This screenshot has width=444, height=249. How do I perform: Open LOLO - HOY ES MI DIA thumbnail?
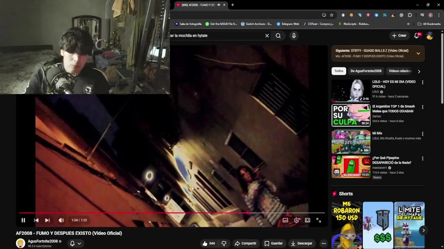coord(351,91)
